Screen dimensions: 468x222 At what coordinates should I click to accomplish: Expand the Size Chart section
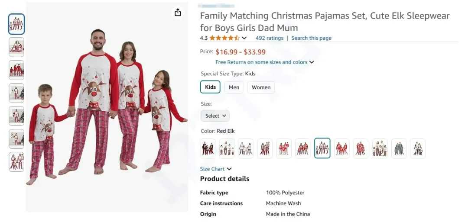[x=216, y=169]
